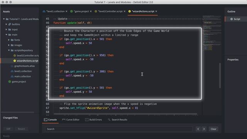Click the console Search field

(119, 129)
